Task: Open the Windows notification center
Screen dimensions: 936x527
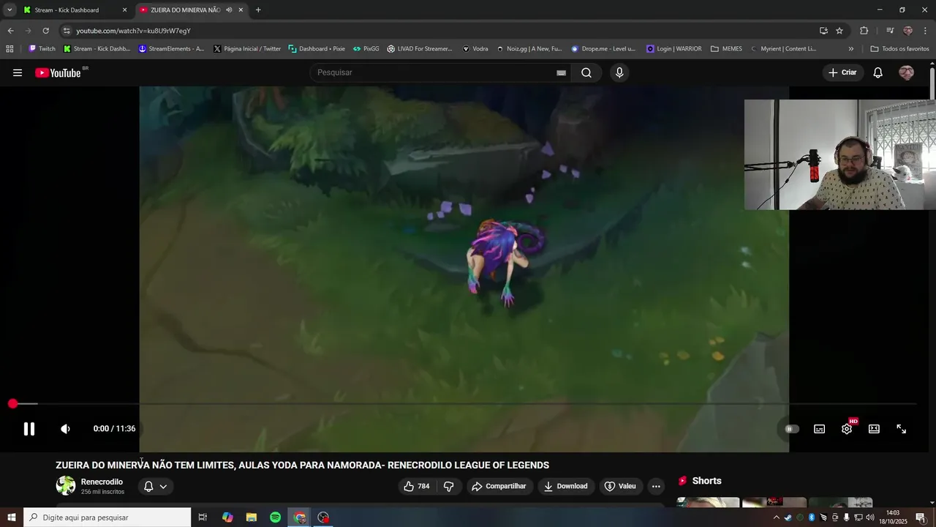Action: pos(921,517)
